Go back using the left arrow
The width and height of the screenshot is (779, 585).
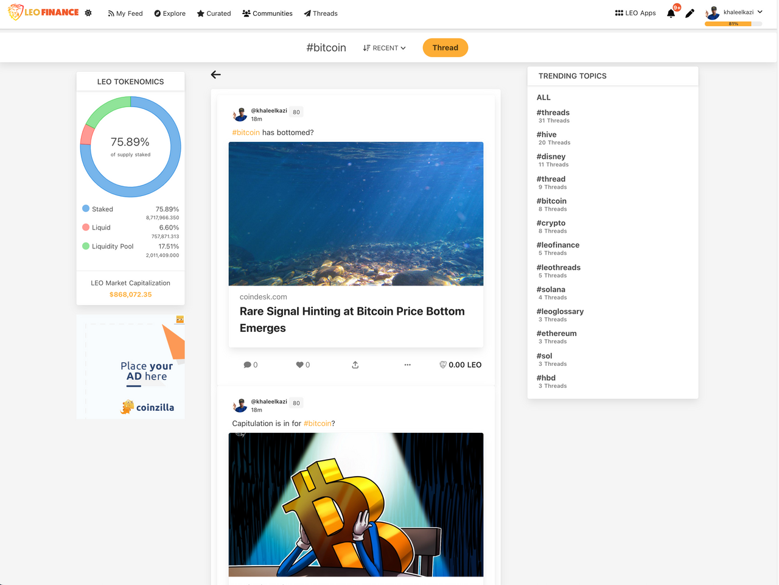click(215, 74)
